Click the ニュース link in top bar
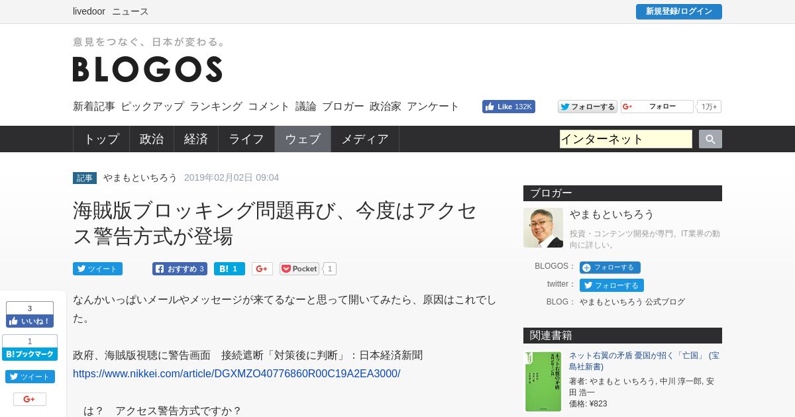 [131, 11]
